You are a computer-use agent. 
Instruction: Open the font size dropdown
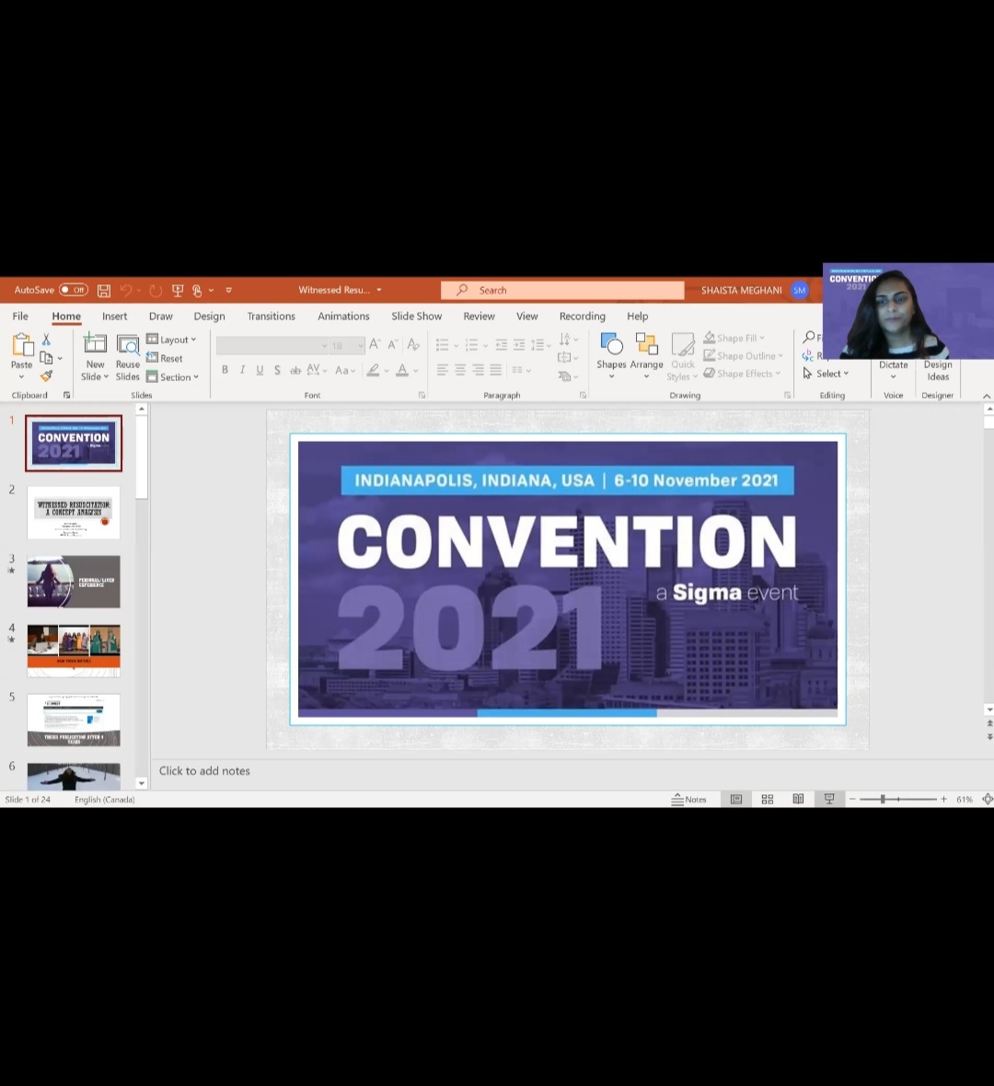pyautogui.click(x=361, y=345)
